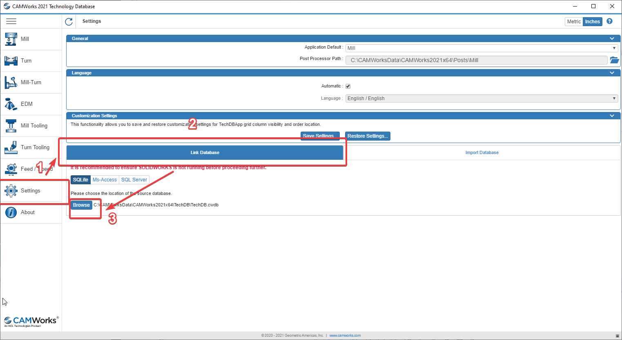This screenshot has height=340, width=622.
Task: Open the Mill module icon
Action: (x=11, y=39)
